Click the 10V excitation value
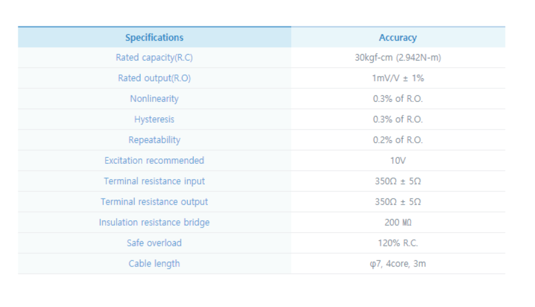Screen dimensions: 535x307 397,161
